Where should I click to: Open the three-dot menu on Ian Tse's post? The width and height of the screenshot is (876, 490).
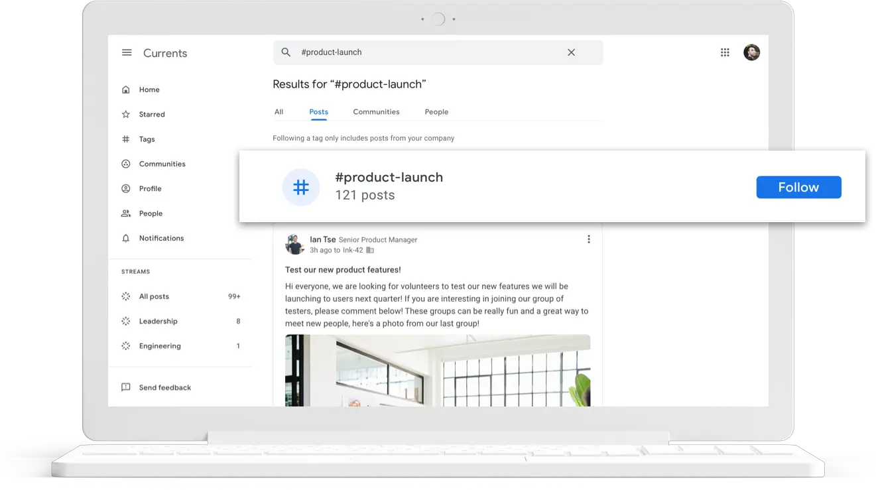click(x=588, y=239)
